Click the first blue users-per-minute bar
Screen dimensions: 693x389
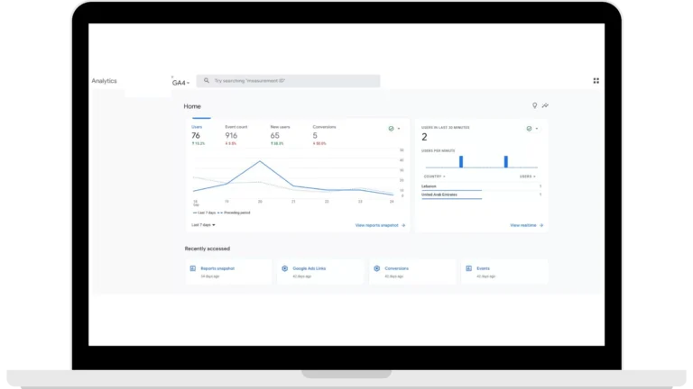coord(461,161)
